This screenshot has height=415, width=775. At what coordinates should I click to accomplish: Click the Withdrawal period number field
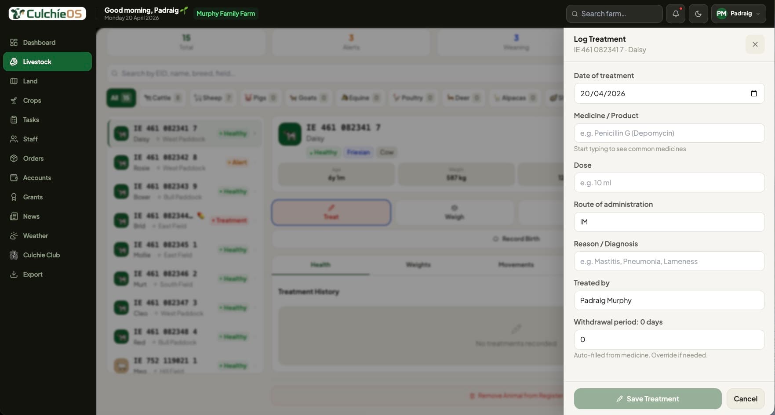[669, 340]
